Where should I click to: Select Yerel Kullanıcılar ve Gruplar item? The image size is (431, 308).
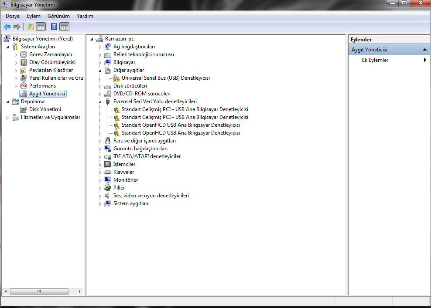[56, 78]
